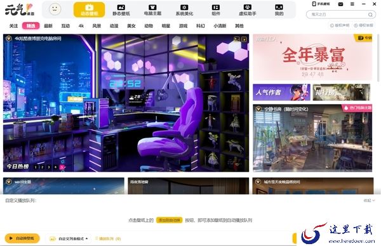This screenshot has height=246, width=381.
Task: Click the V badge on snowy city wallpaper
Action: pyautogui.click(x=258, y=182)
